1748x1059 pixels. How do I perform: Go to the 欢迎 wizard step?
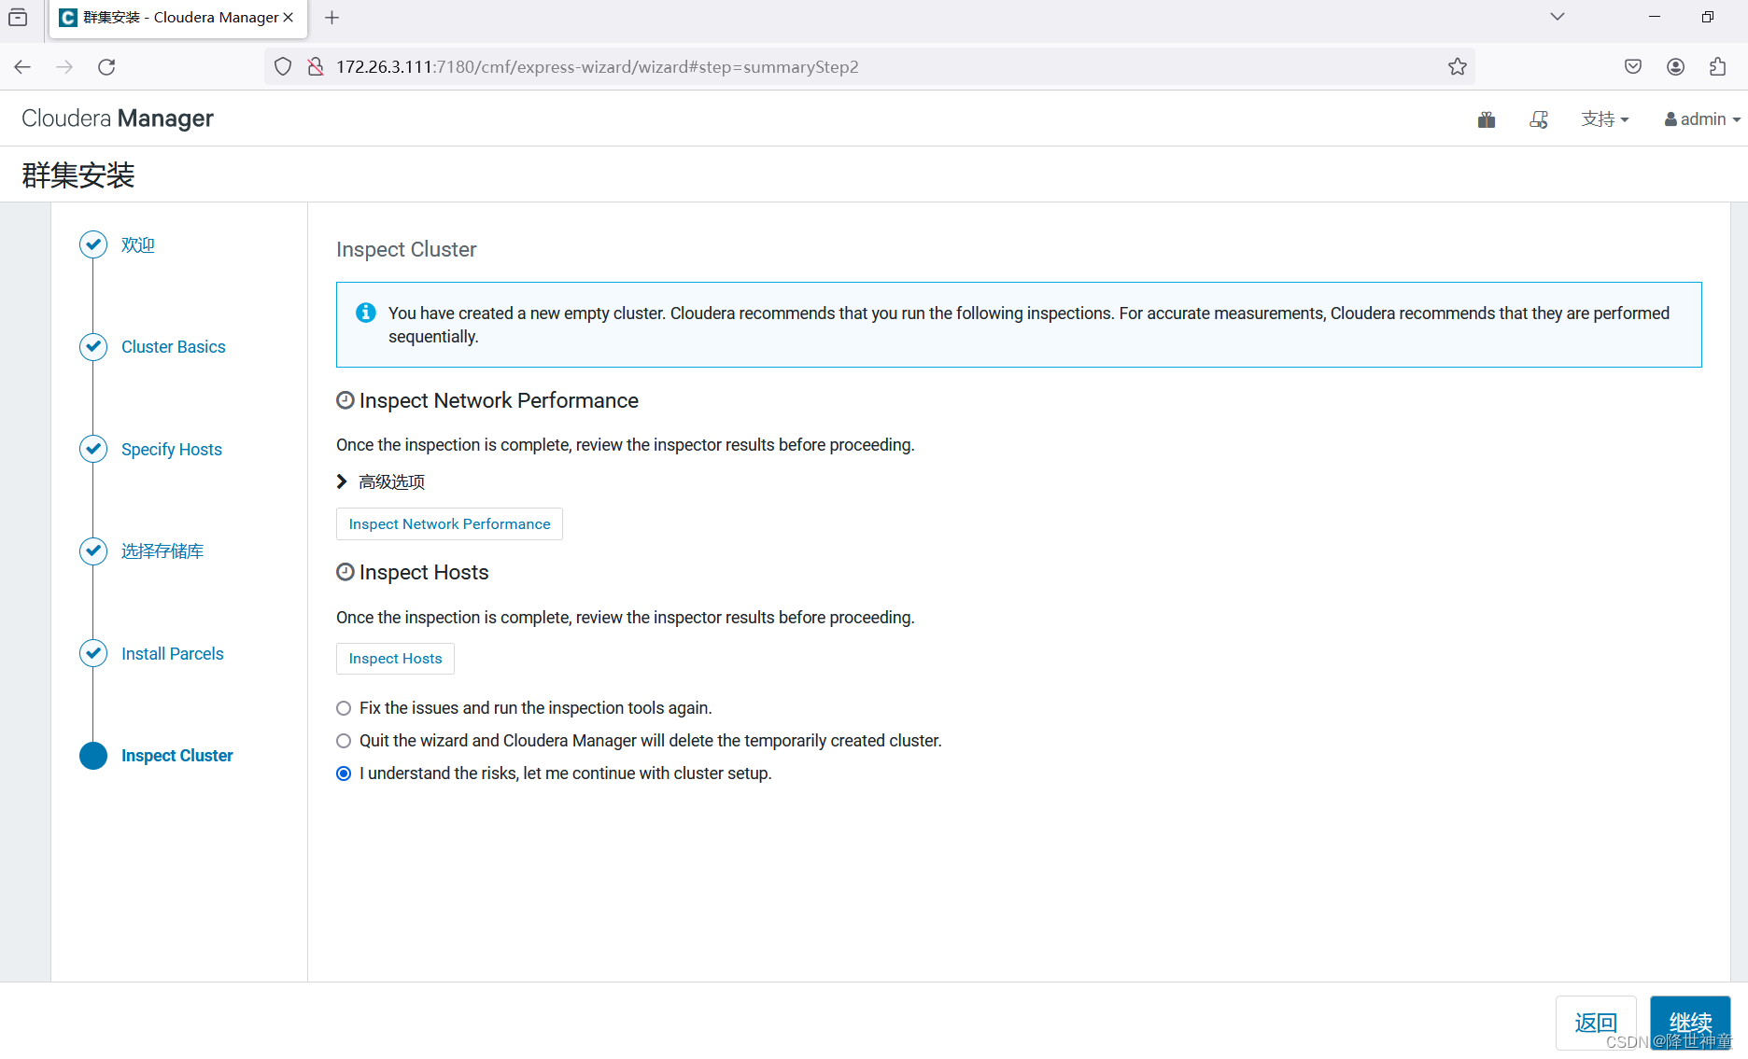tap(138, 244)
